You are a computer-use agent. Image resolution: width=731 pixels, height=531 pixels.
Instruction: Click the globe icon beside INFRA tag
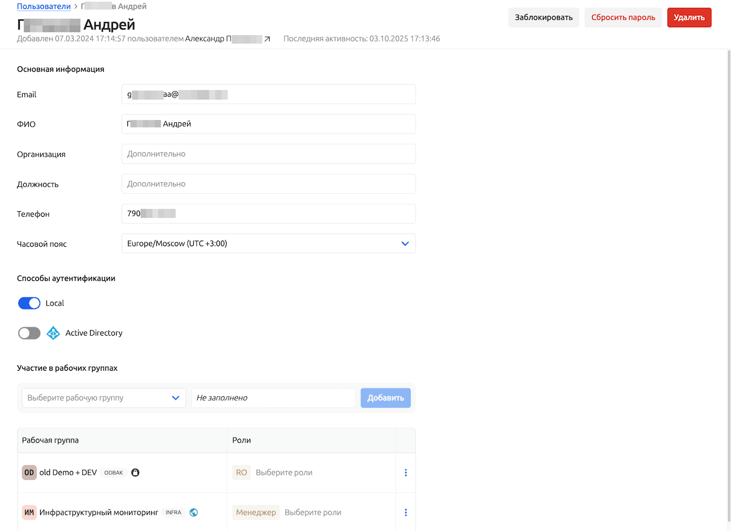click(194, 512)
